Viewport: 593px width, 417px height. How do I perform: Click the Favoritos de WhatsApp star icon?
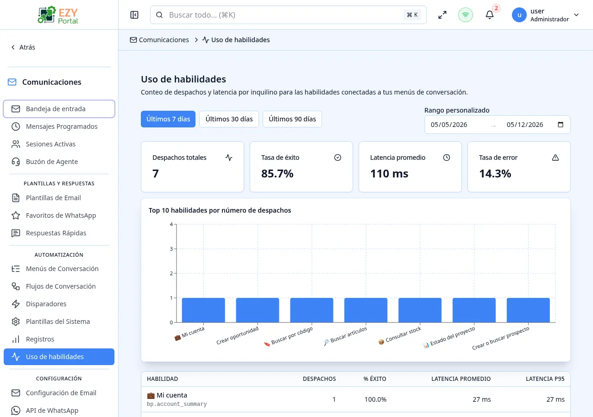(x=16, y=215)
